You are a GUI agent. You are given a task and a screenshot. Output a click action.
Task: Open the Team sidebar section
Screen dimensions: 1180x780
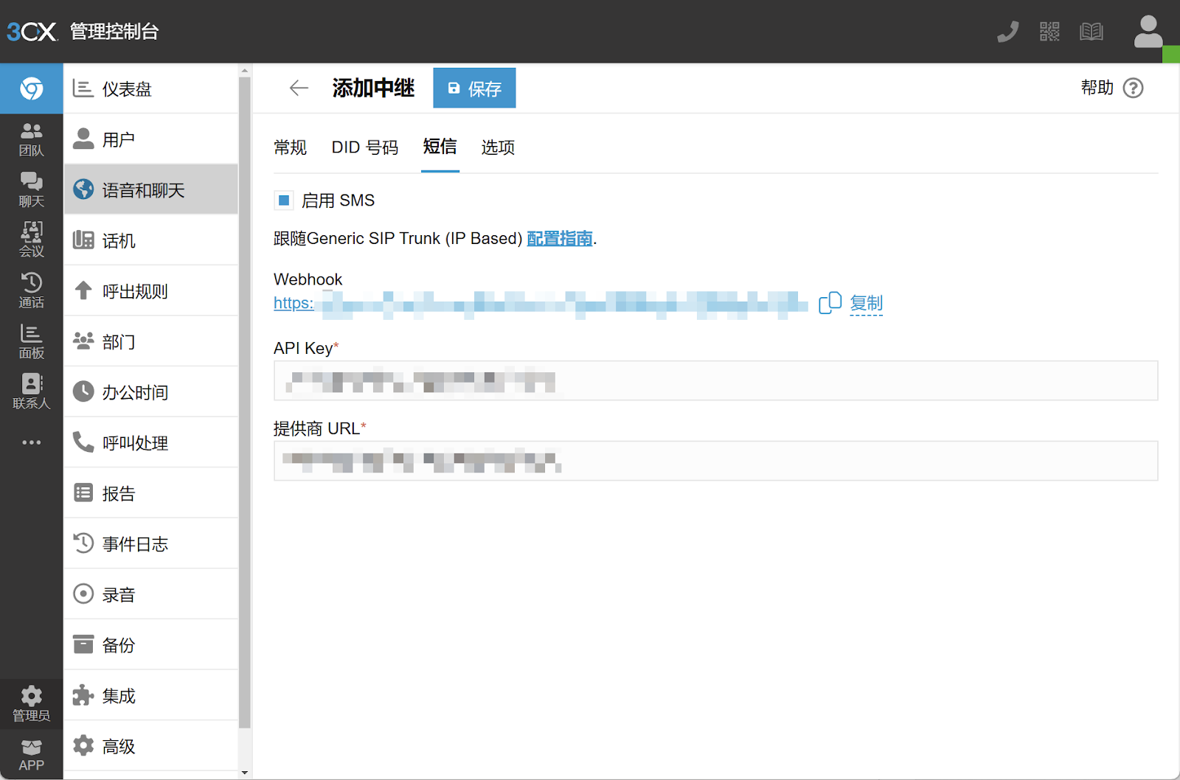(31, 139)
